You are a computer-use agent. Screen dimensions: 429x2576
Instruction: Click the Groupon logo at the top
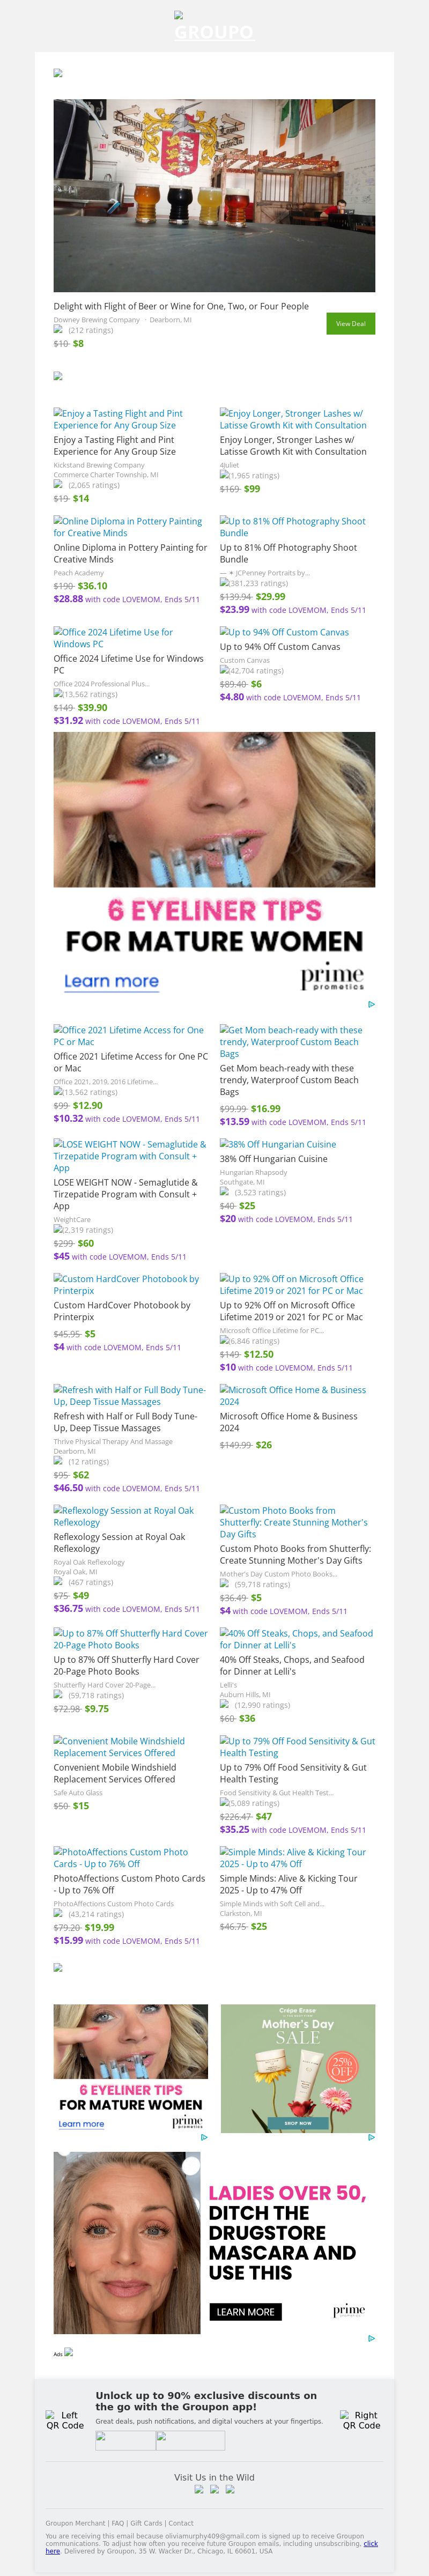tap(214, 30)
